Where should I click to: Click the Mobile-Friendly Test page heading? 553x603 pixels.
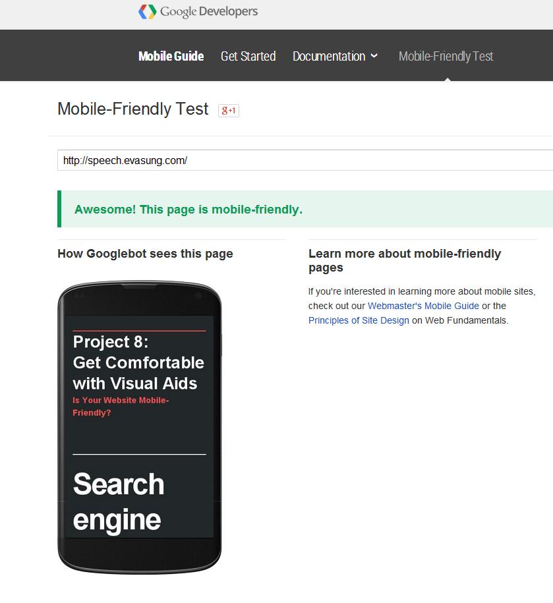point(133,109)
